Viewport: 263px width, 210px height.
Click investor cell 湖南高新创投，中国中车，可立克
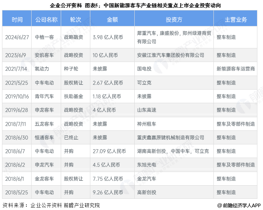click(x=173, y=151)
